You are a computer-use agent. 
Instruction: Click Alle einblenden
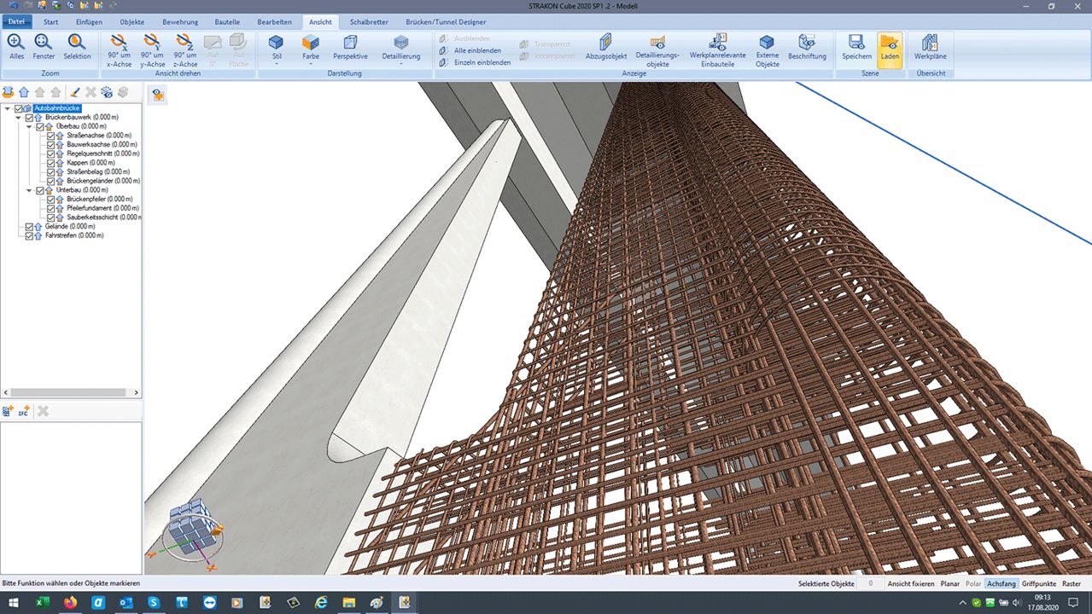point(477,50)
